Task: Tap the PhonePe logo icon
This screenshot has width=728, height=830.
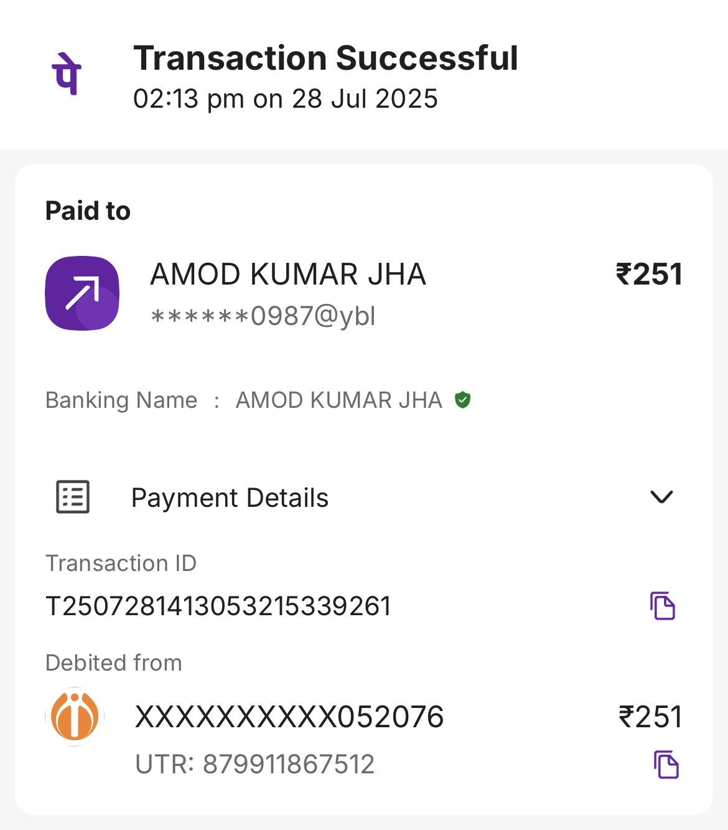Action: click(67, 74)
